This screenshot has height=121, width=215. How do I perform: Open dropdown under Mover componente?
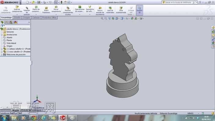(x=56, y=14)
